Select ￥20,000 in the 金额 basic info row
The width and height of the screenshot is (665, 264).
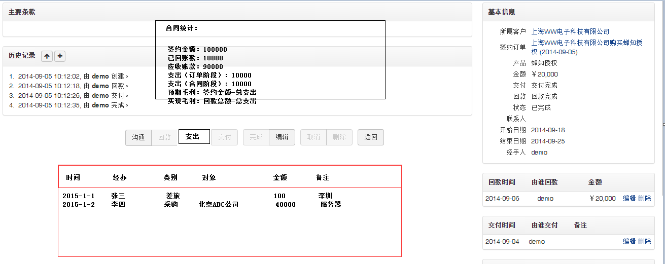[544, 74]
